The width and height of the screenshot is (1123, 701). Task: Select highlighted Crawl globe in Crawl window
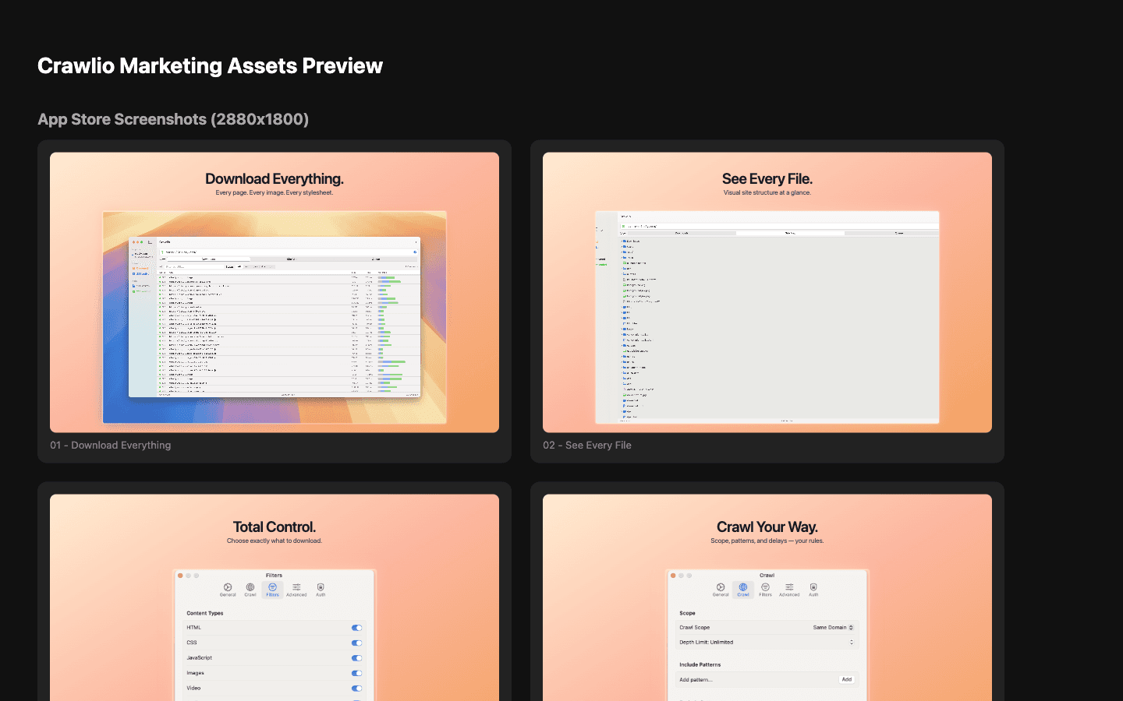(x=743, y=590)
